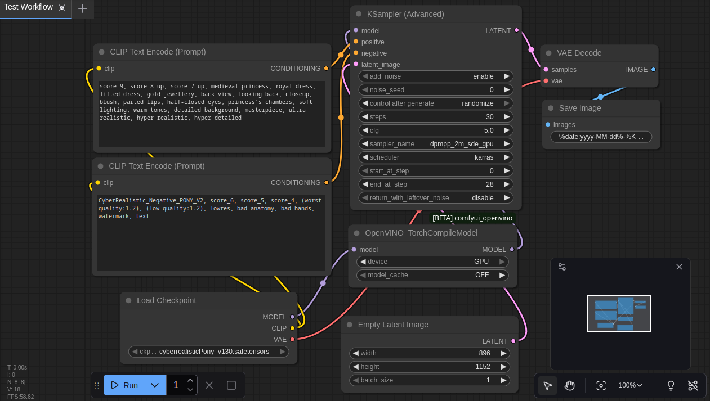Click the VAE Decode IMAGE output socket
Image resolution: width=710 pixels, height=401 pixels.
tap(653, 69)
